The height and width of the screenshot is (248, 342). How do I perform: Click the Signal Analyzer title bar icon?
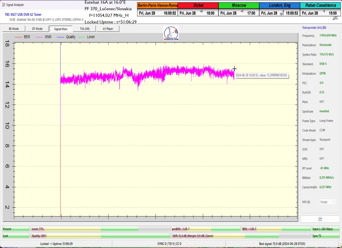pyautogui.click(x=3, y=5)
